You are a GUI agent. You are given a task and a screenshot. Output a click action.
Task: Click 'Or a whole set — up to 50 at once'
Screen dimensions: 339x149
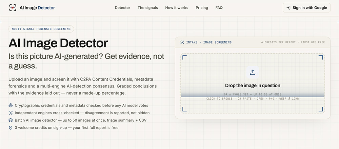[253, 95]
